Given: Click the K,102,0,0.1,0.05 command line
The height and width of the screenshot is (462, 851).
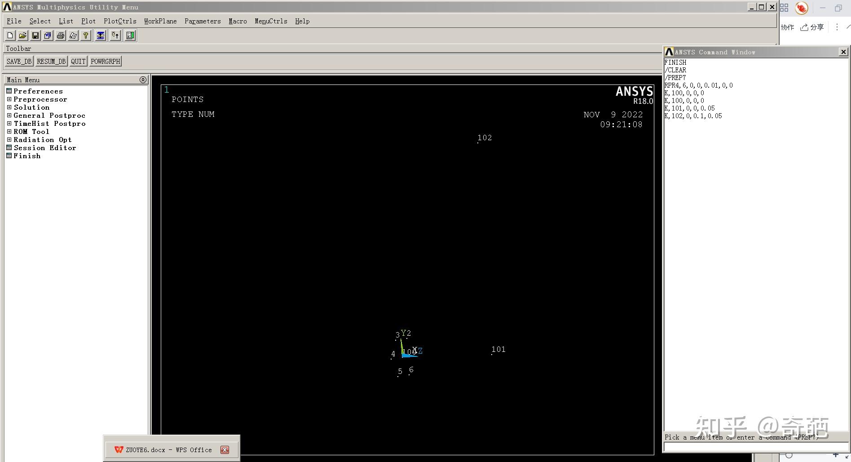Looking at the screenshot, I should [x=693, y=116].
